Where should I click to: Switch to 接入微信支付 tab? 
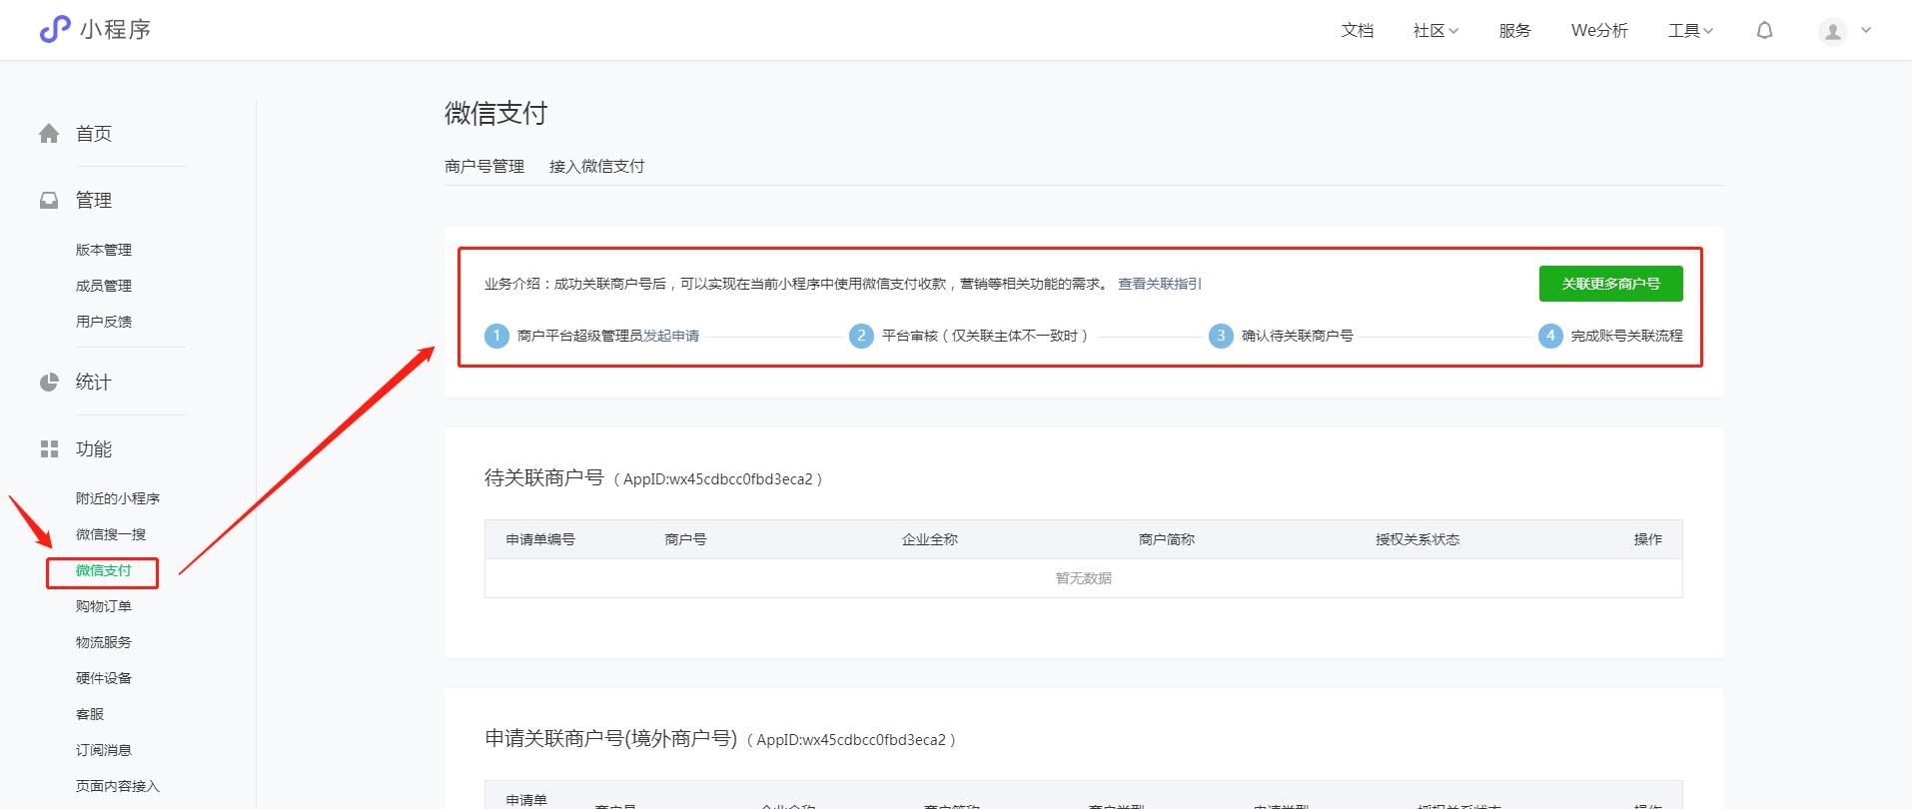pyautogui.click(x=596, y=166)
